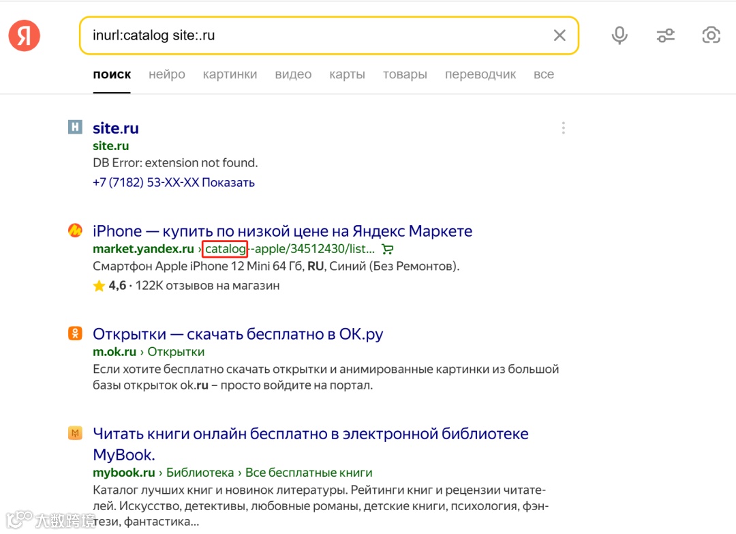
Task: Open the видео tab
Action: click(x=293, y=74)
